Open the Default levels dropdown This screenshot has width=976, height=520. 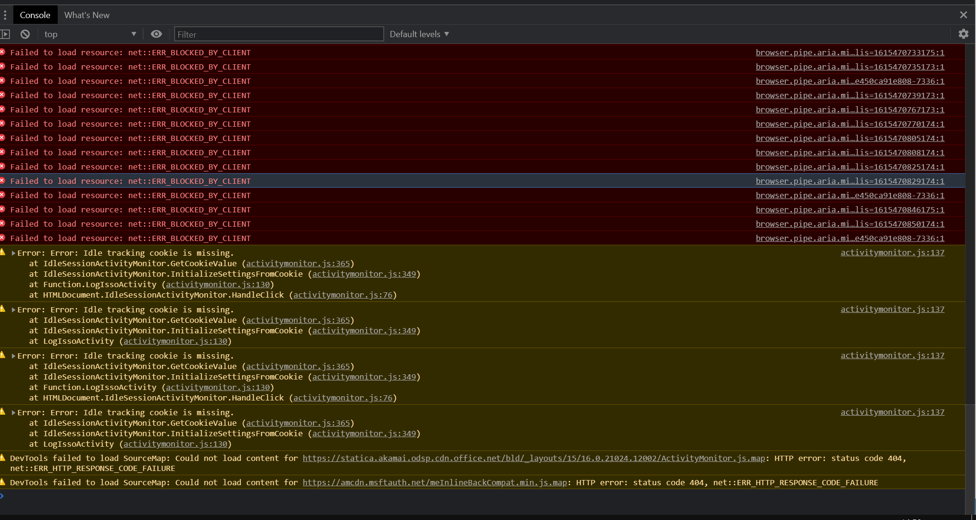(x=419, y=34)
